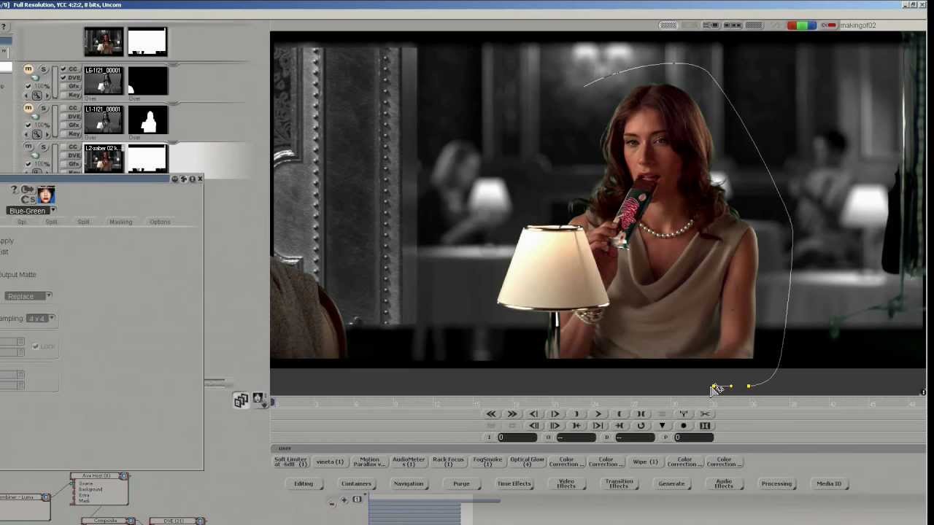Image resolution: width=934 pixels, height=525 pixels.
Task: Apply the Wipe (1) preset button
Action: (645, 462)
